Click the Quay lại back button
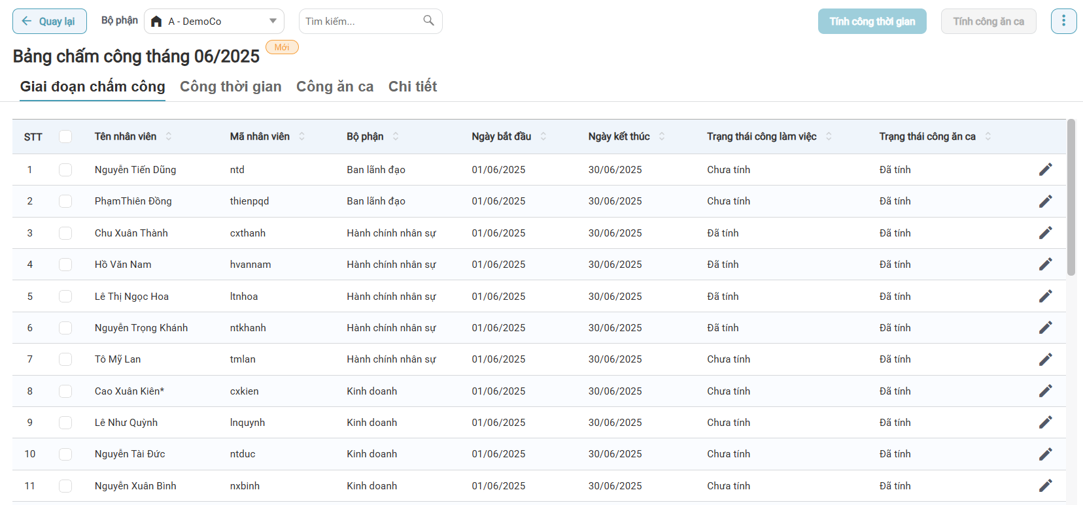 click(50, 22)
